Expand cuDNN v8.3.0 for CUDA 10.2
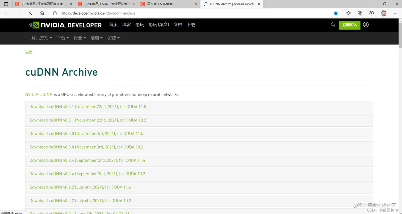This screenshot has height=214, width=402. 199,147
